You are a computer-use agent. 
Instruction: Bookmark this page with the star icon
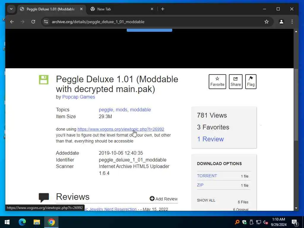267,22
